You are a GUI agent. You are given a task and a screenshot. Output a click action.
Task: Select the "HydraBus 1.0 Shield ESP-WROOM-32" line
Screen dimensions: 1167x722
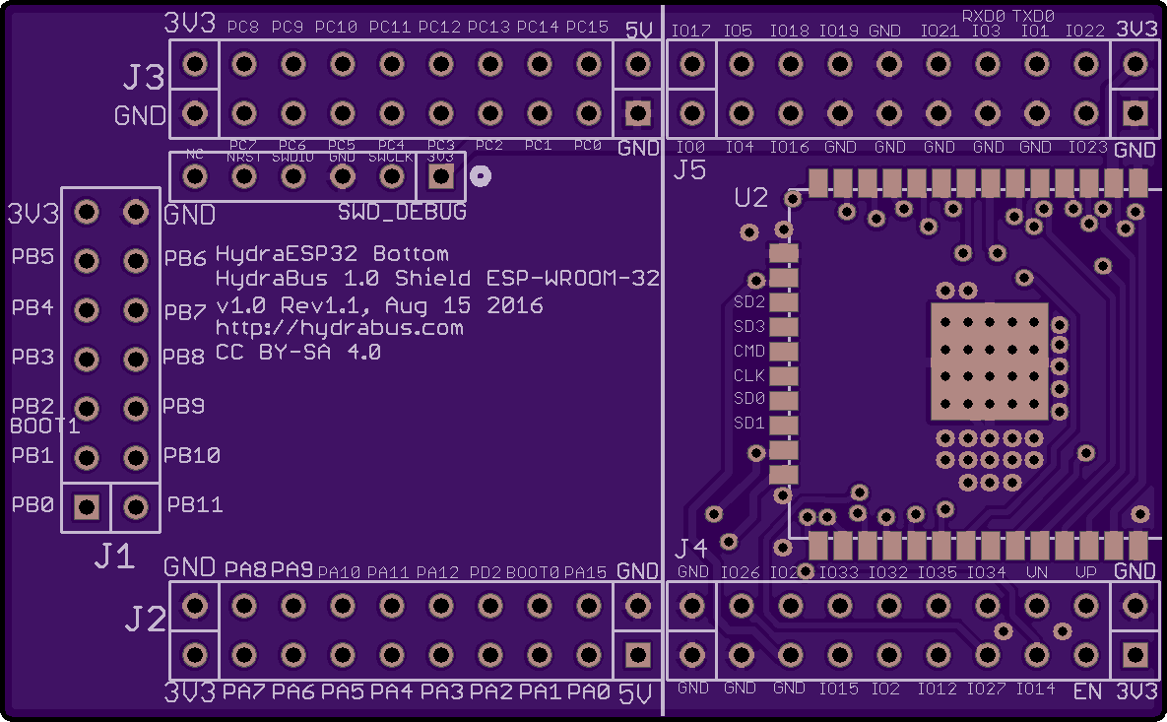(437, 279)
